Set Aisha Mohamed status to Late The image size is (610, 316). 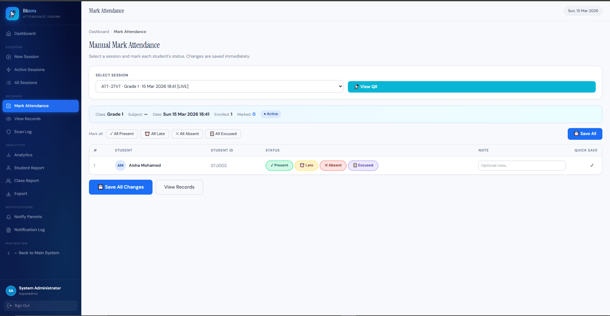point(306,165)
